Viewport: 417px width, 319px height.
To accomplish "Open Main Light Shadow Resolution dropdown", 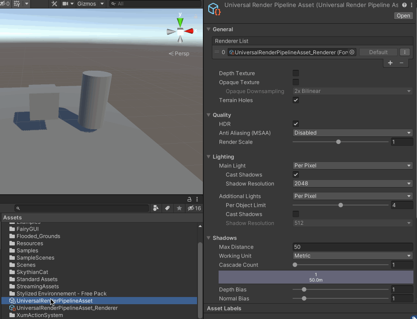I will coord(352,184).
